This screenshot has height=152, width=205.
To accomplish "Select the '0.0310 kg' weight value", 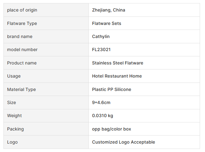I will click(x=102, y=116).
